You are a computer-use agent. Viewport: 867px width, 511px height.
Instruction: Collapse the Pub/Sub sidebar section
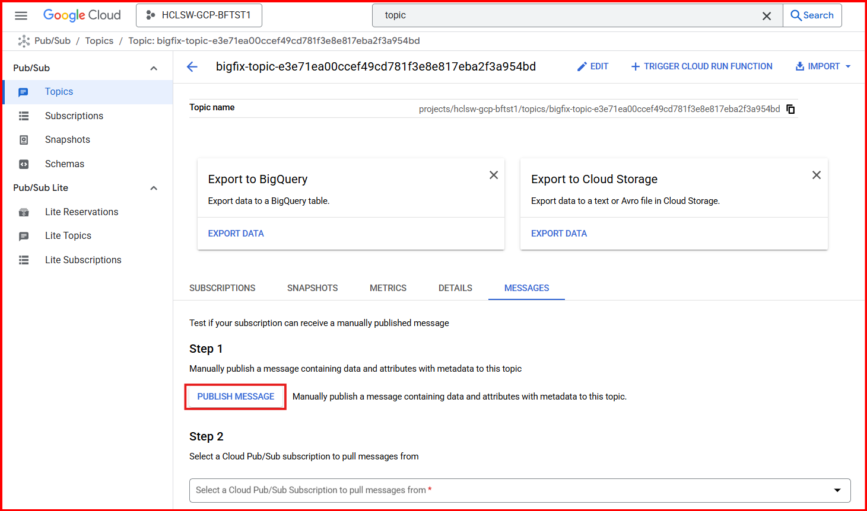(x=154, y=68)
